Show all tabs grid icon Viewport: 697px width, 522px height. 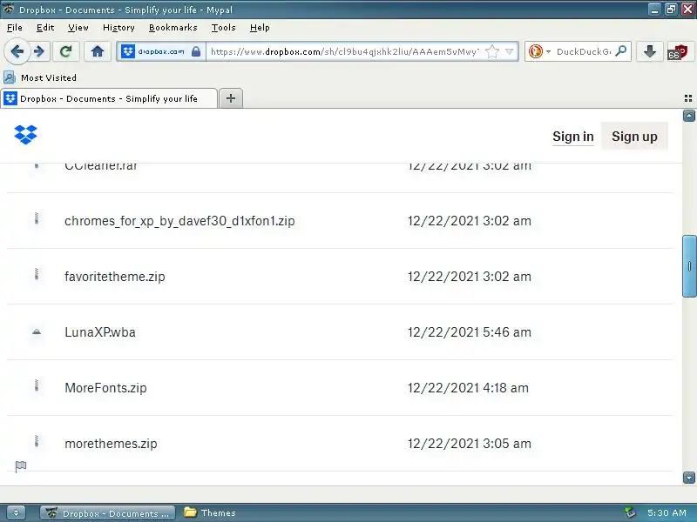[688, 98]
